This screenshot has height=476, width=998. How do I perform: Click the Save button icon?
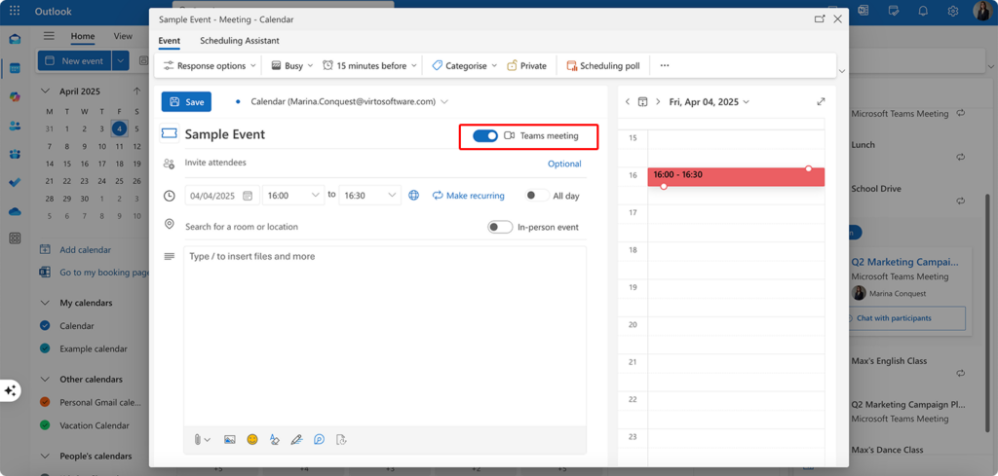click(174, 101)
